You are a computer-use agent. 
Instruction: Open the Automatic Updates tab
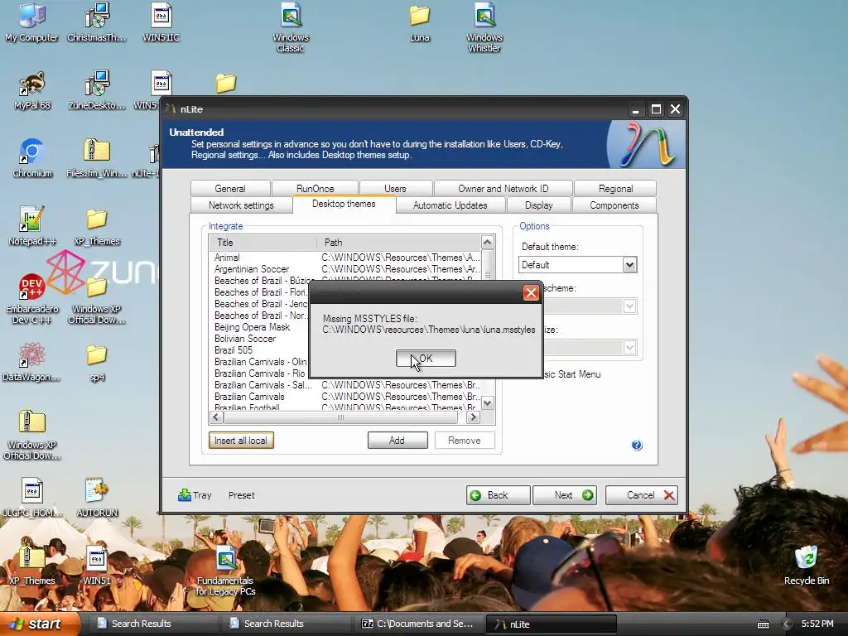(x=450, y=205)
